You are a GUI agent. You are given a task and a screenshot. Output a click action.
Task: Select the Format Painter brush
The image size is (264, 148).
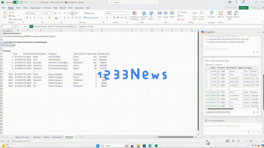click(x=10, y=19)
